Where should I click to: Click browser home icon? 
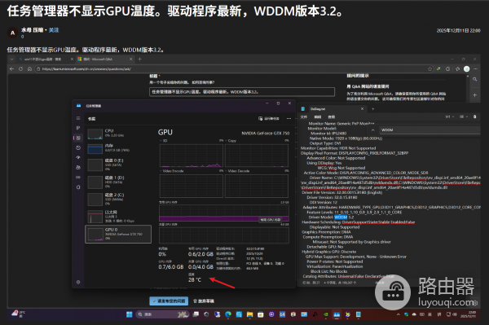[x=29, y=69]
